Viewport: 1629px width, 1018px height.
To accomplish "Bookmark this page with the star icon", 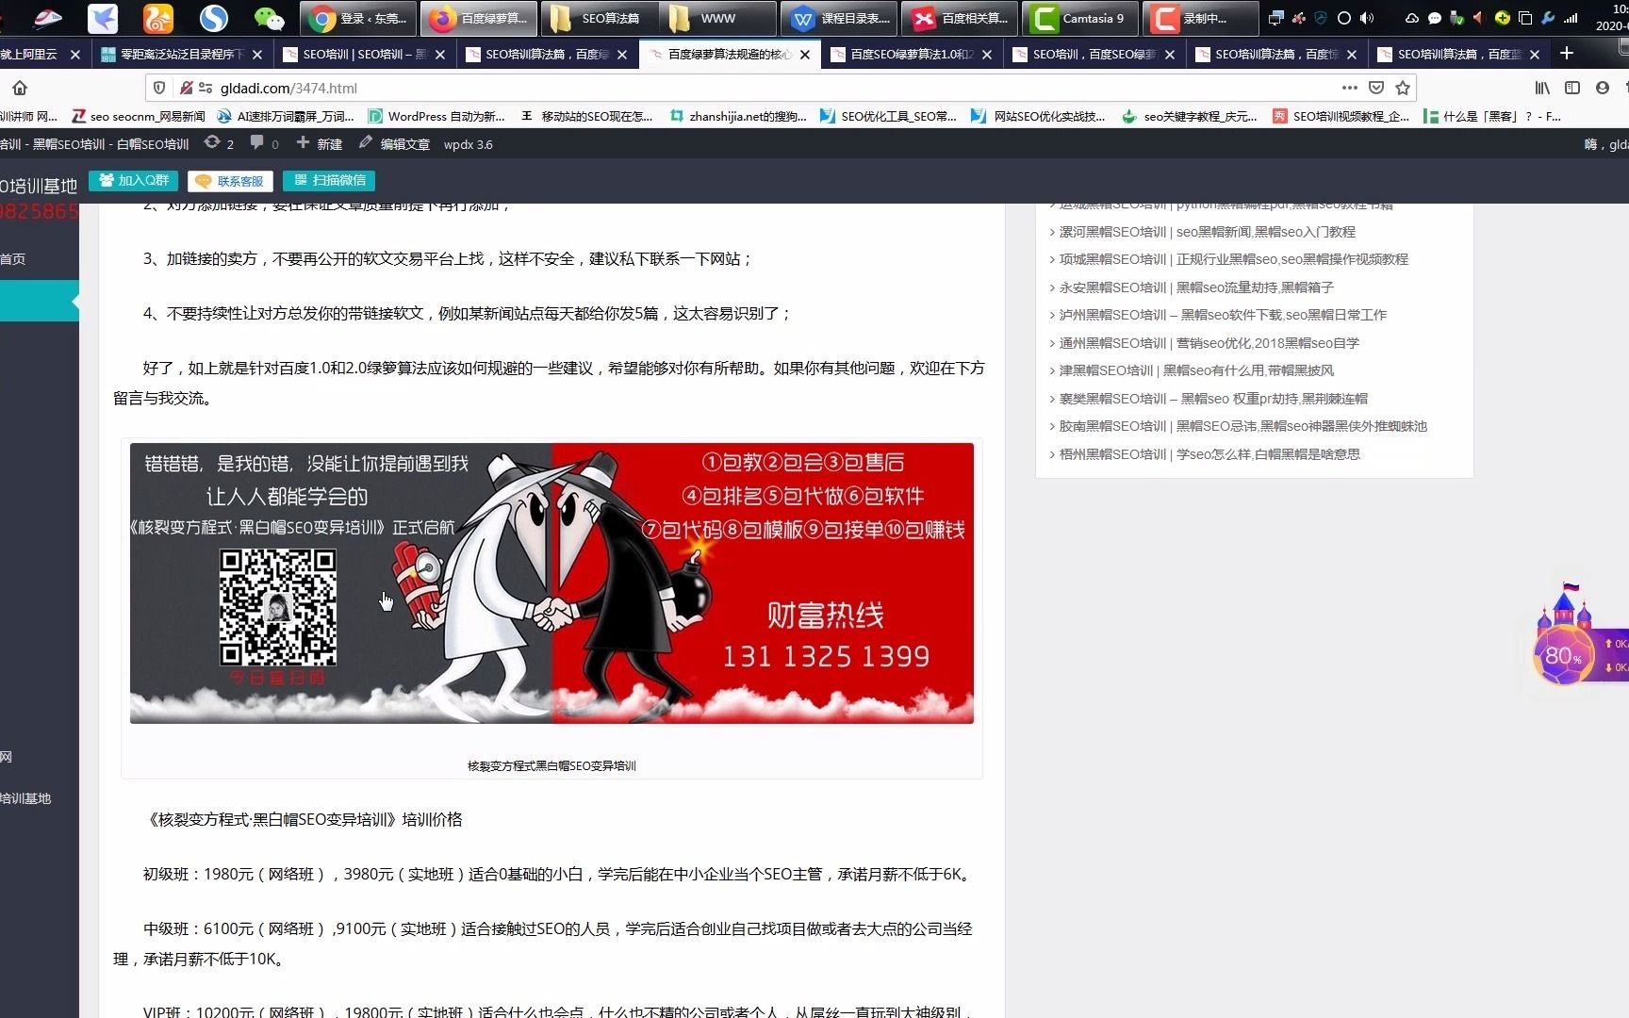I will tap(1403, 88).
